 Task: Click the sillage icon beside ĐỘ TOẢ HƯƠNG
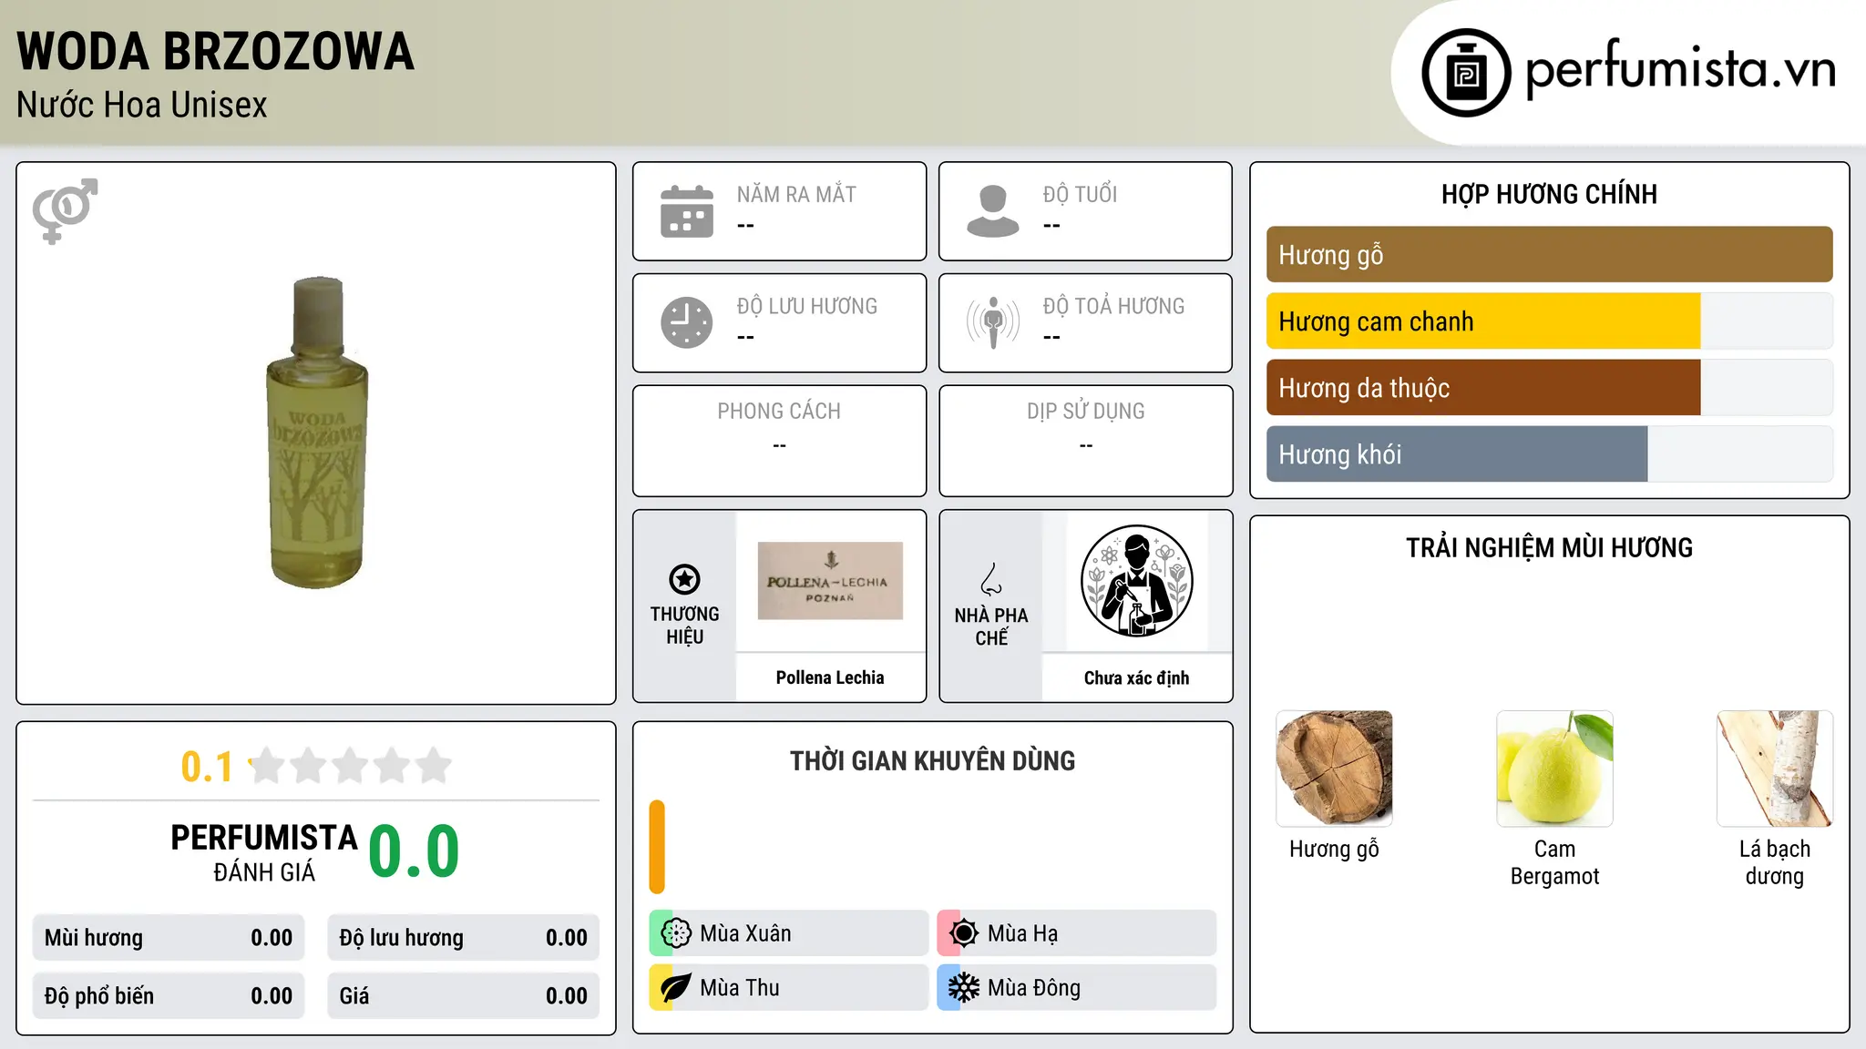click(993, 322)
